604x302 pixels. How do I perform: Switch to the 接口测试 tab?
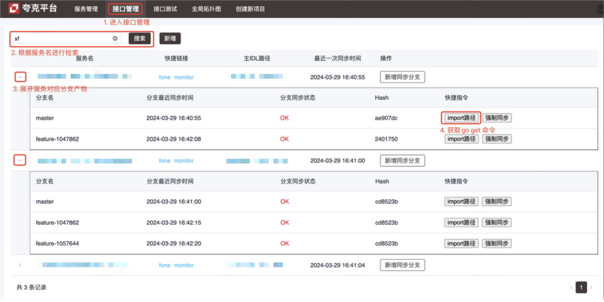pos(164,8)
